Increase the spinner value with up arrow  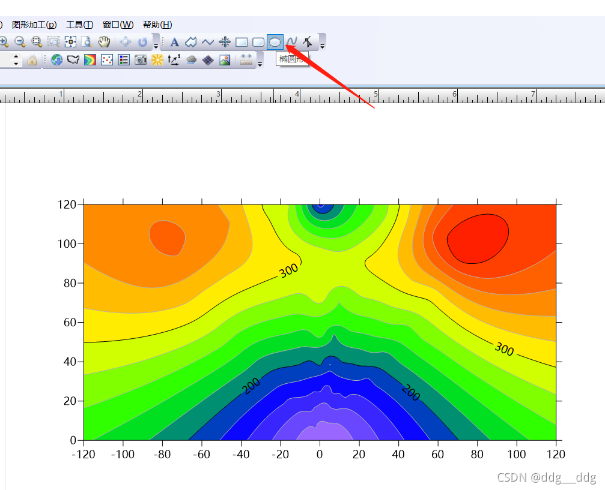tap(16, 56)
